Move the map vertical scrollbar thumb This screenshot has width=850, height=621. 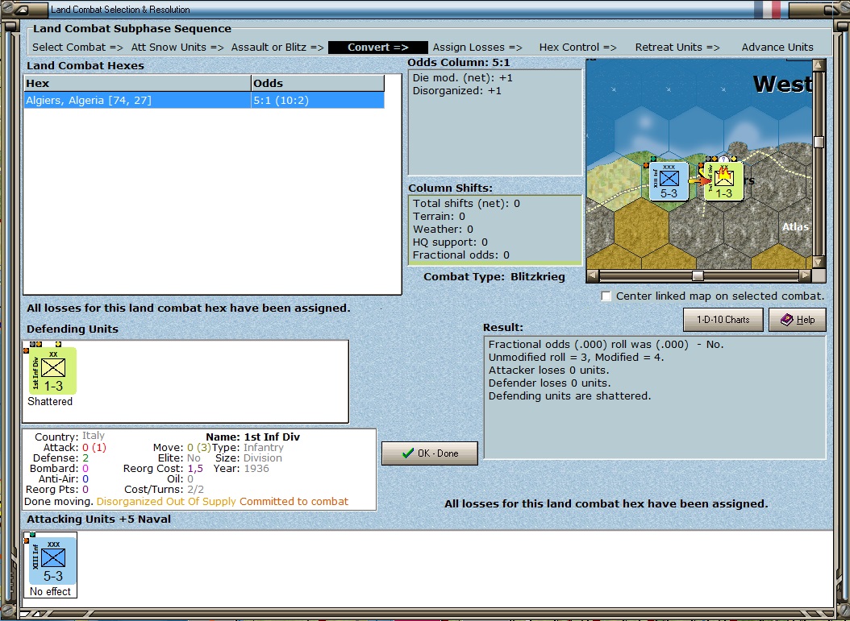click(819, 142)
